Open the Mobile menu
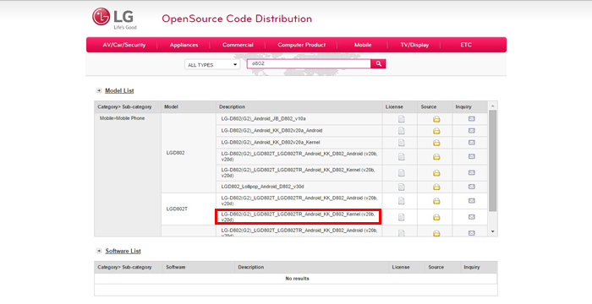The height and width of the screenshot is (304, 592). (363, 45)
